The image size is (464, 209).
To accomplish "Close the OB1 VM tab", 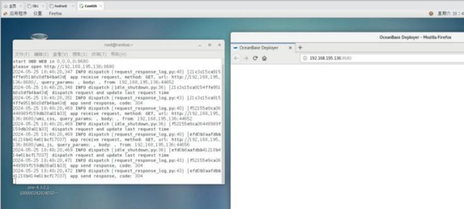I will (44, 6).
